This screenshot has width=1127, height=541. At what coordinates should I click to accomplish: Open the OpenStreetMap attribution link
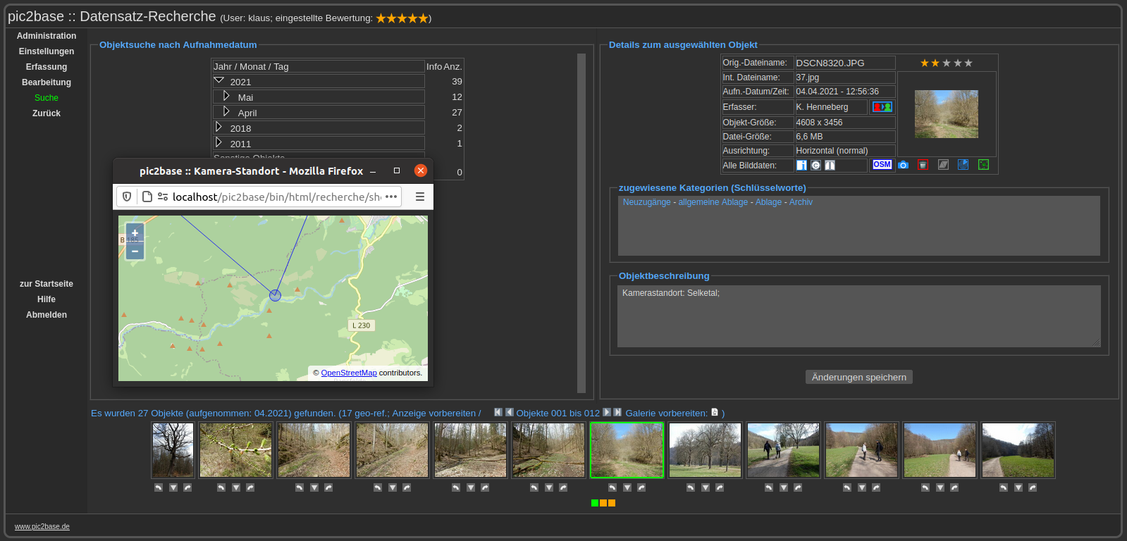tap(349, 373)
